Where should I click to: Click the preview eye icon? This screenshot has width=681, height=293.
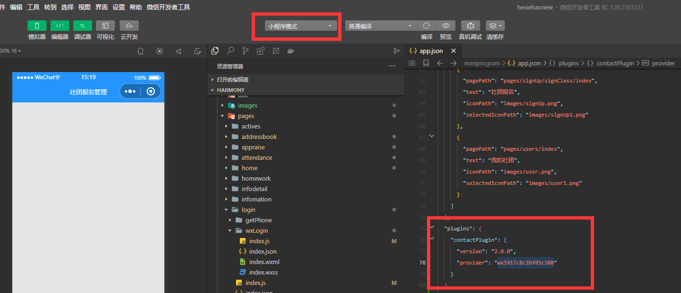pyautogui.click(x=445, y=26)
